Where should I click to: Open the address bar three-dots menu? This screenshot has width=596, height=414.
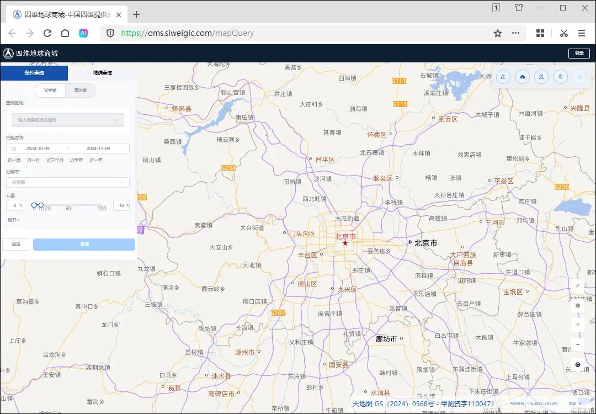point(516,33)
